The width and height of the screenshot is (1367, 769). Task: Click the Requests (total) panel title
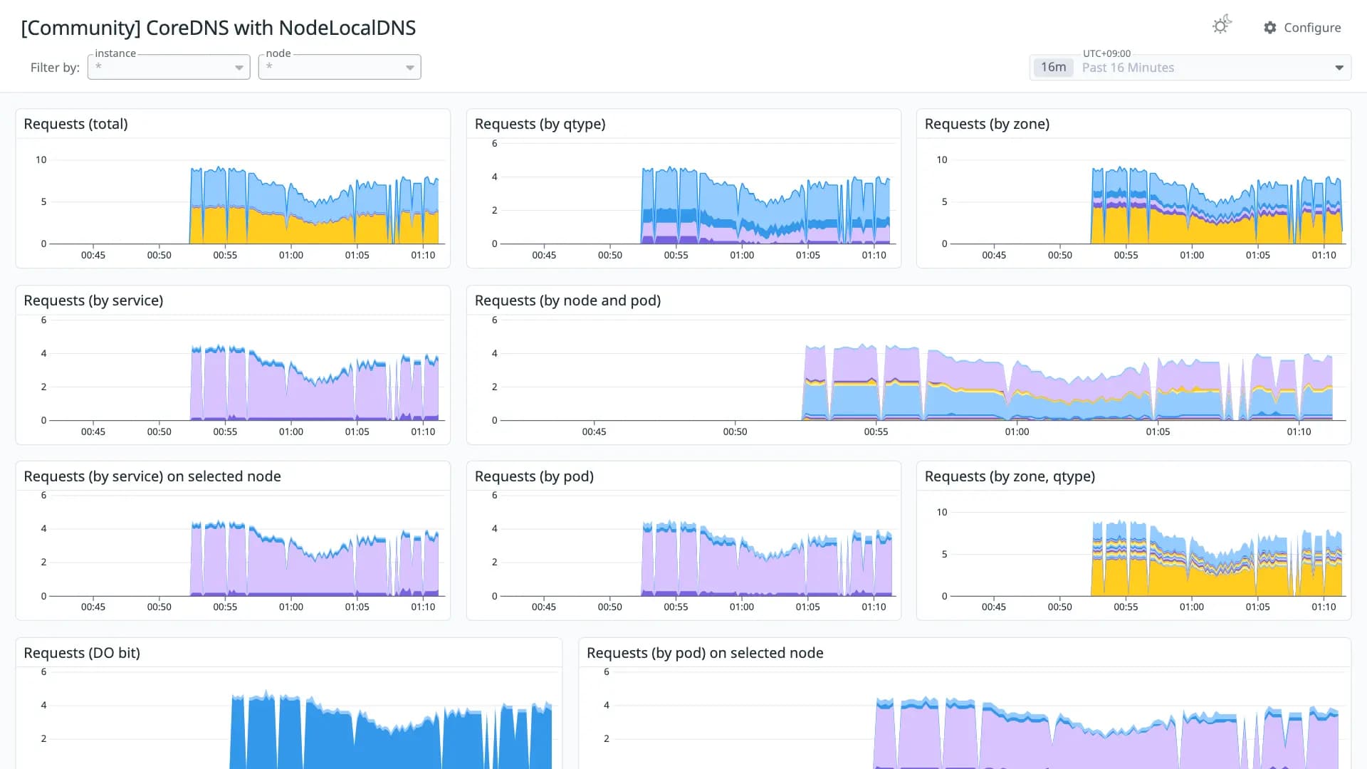(x=76, y=124)
